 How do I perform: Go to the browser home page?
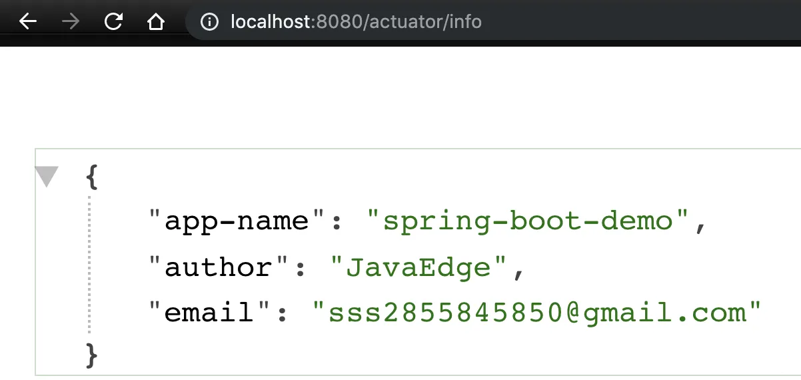[156, 22]
